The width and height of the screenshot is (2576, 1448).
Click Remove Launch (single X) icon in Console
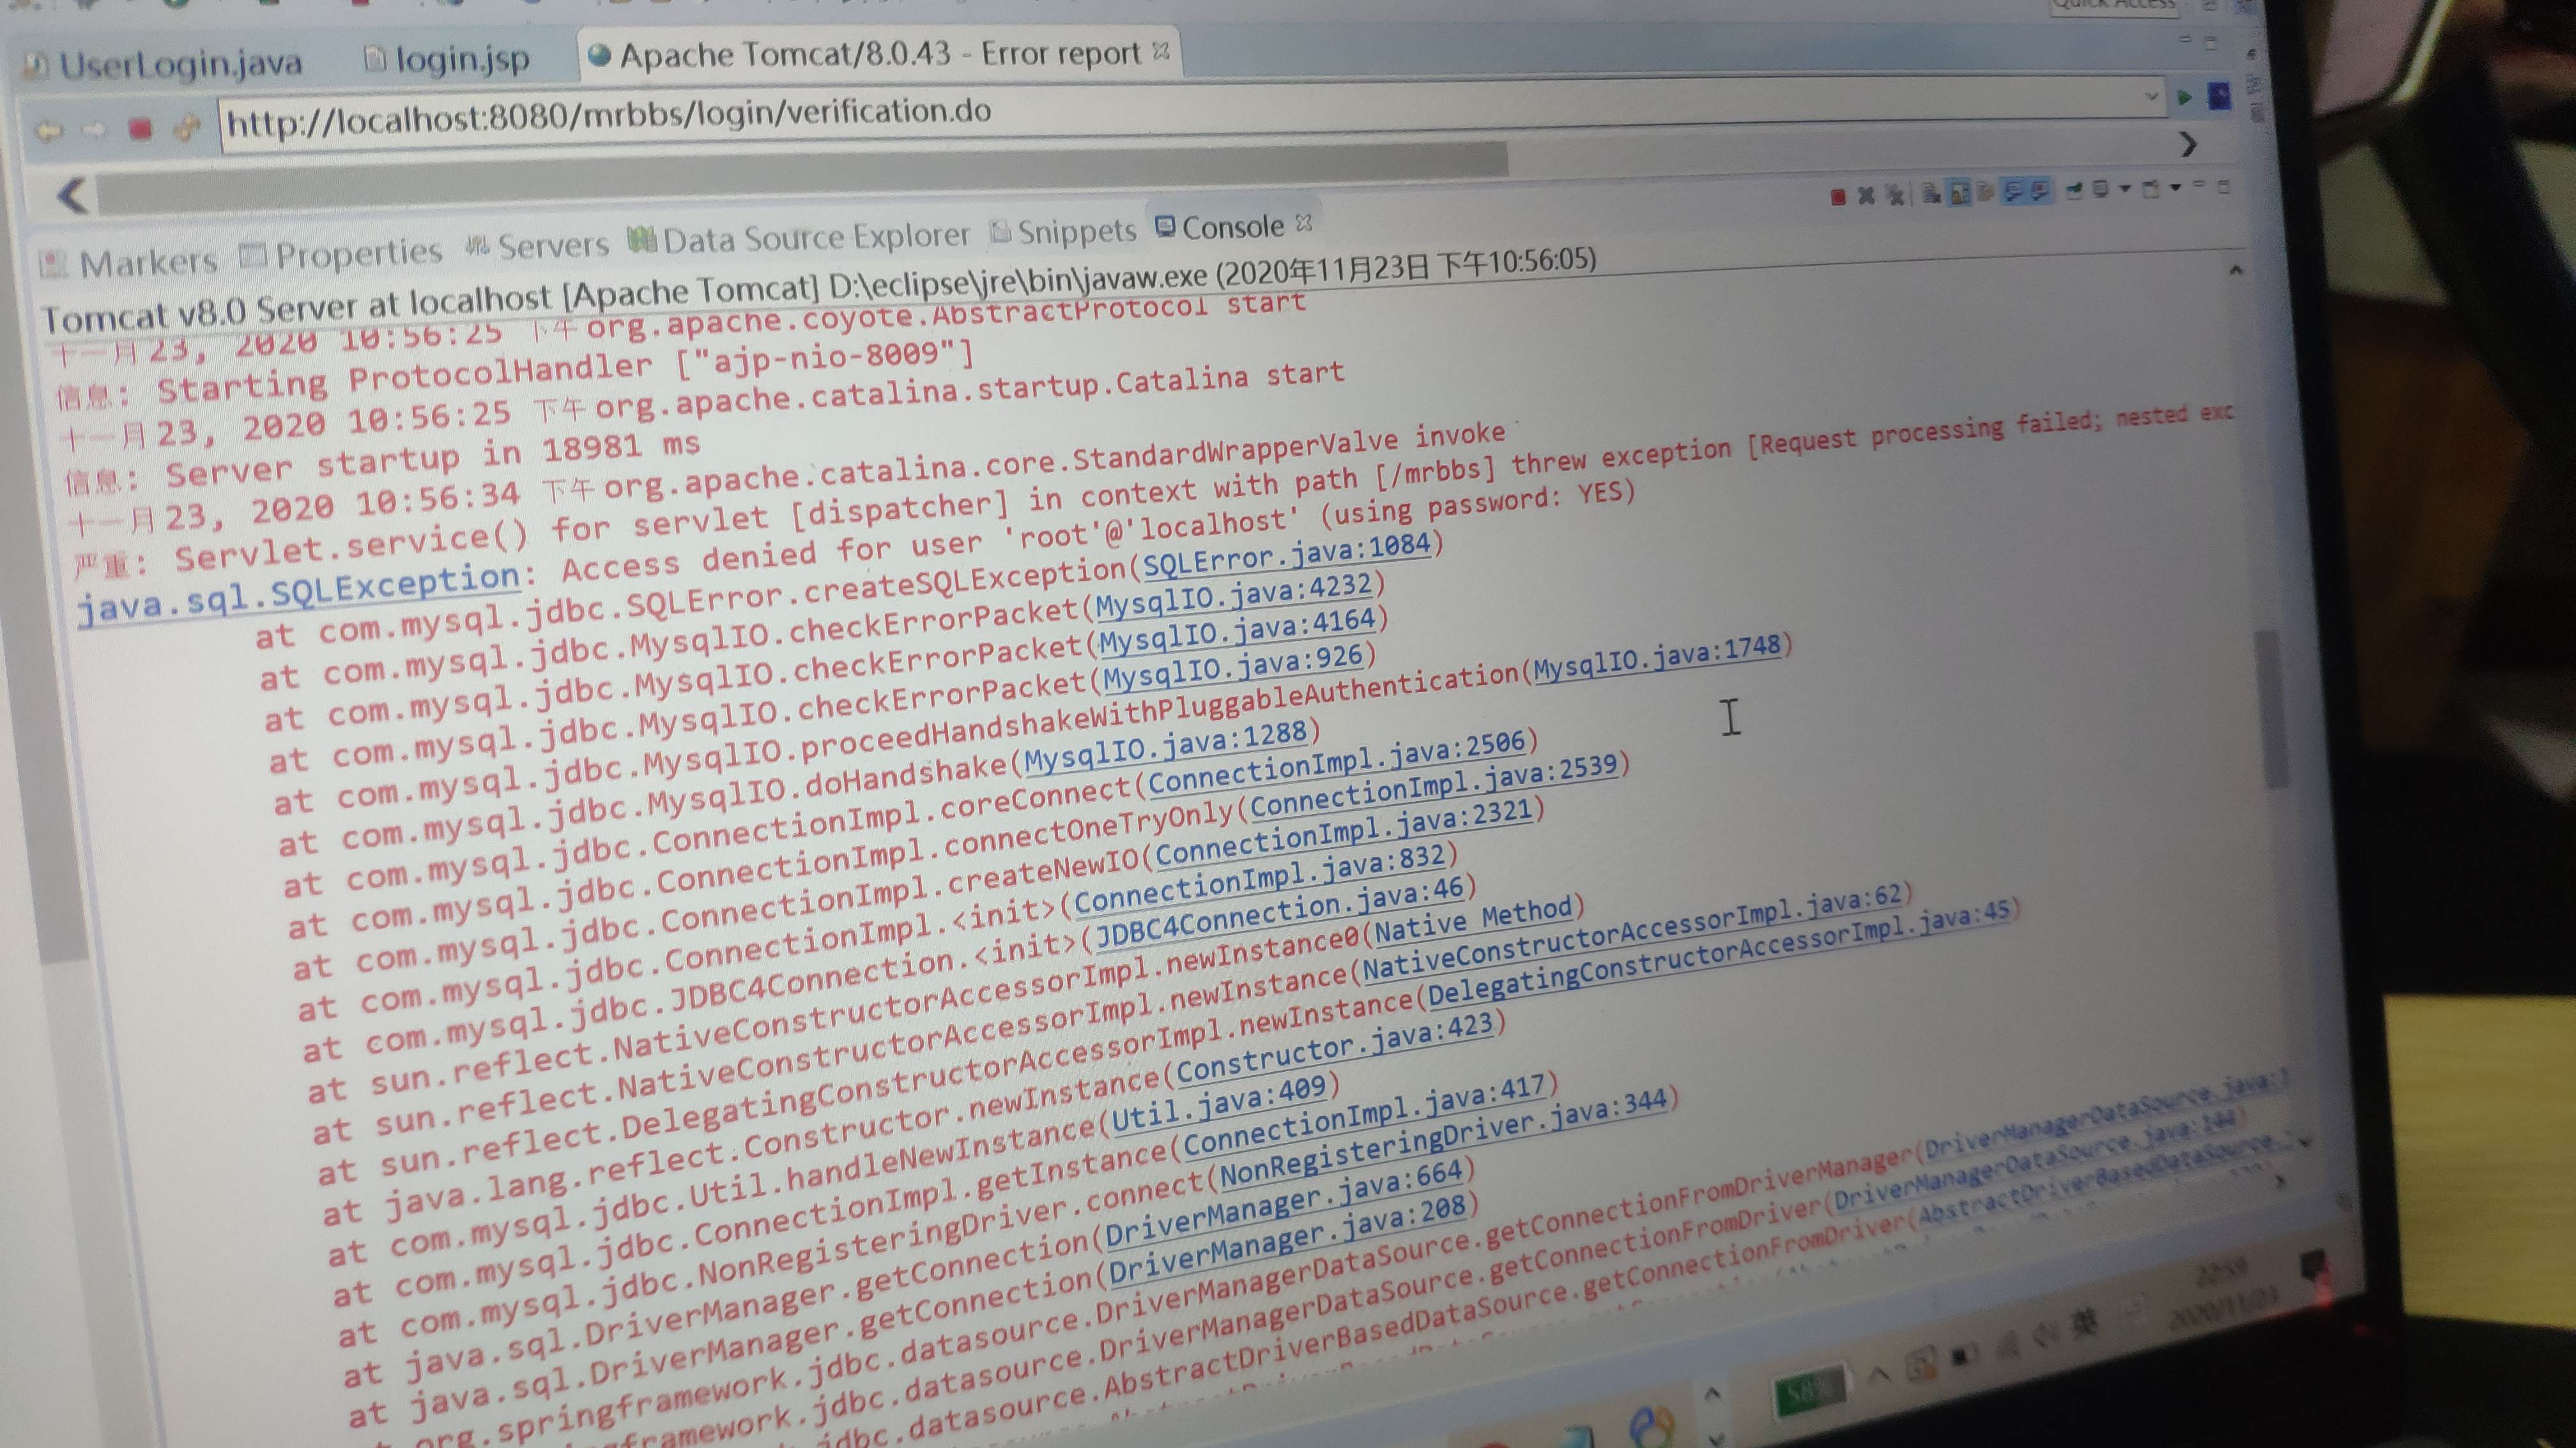(1866, 196)
